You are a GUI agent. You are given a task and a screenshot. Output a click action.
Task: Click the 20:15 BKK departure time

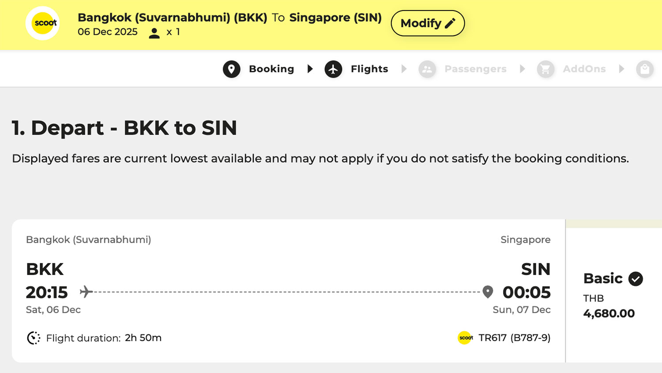(x=47, y=292)
